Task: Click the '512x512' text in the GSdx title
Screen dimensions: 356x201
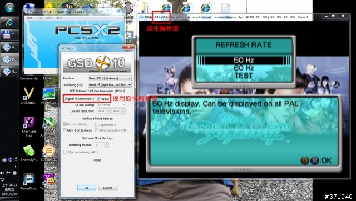Action: pos(161,17)
